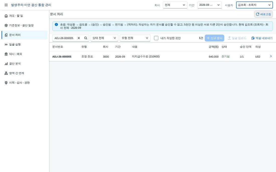Click the 일괄 업로드 button

237,38
